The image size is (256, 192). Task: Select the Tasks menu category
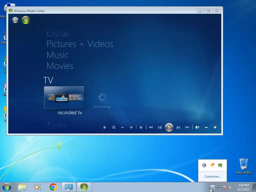point(57,125)
